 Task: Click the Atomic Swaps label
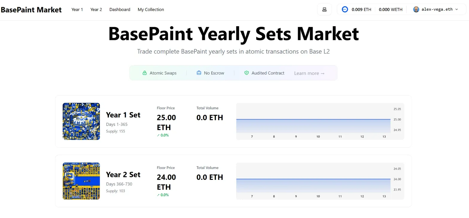coord(163,73)
